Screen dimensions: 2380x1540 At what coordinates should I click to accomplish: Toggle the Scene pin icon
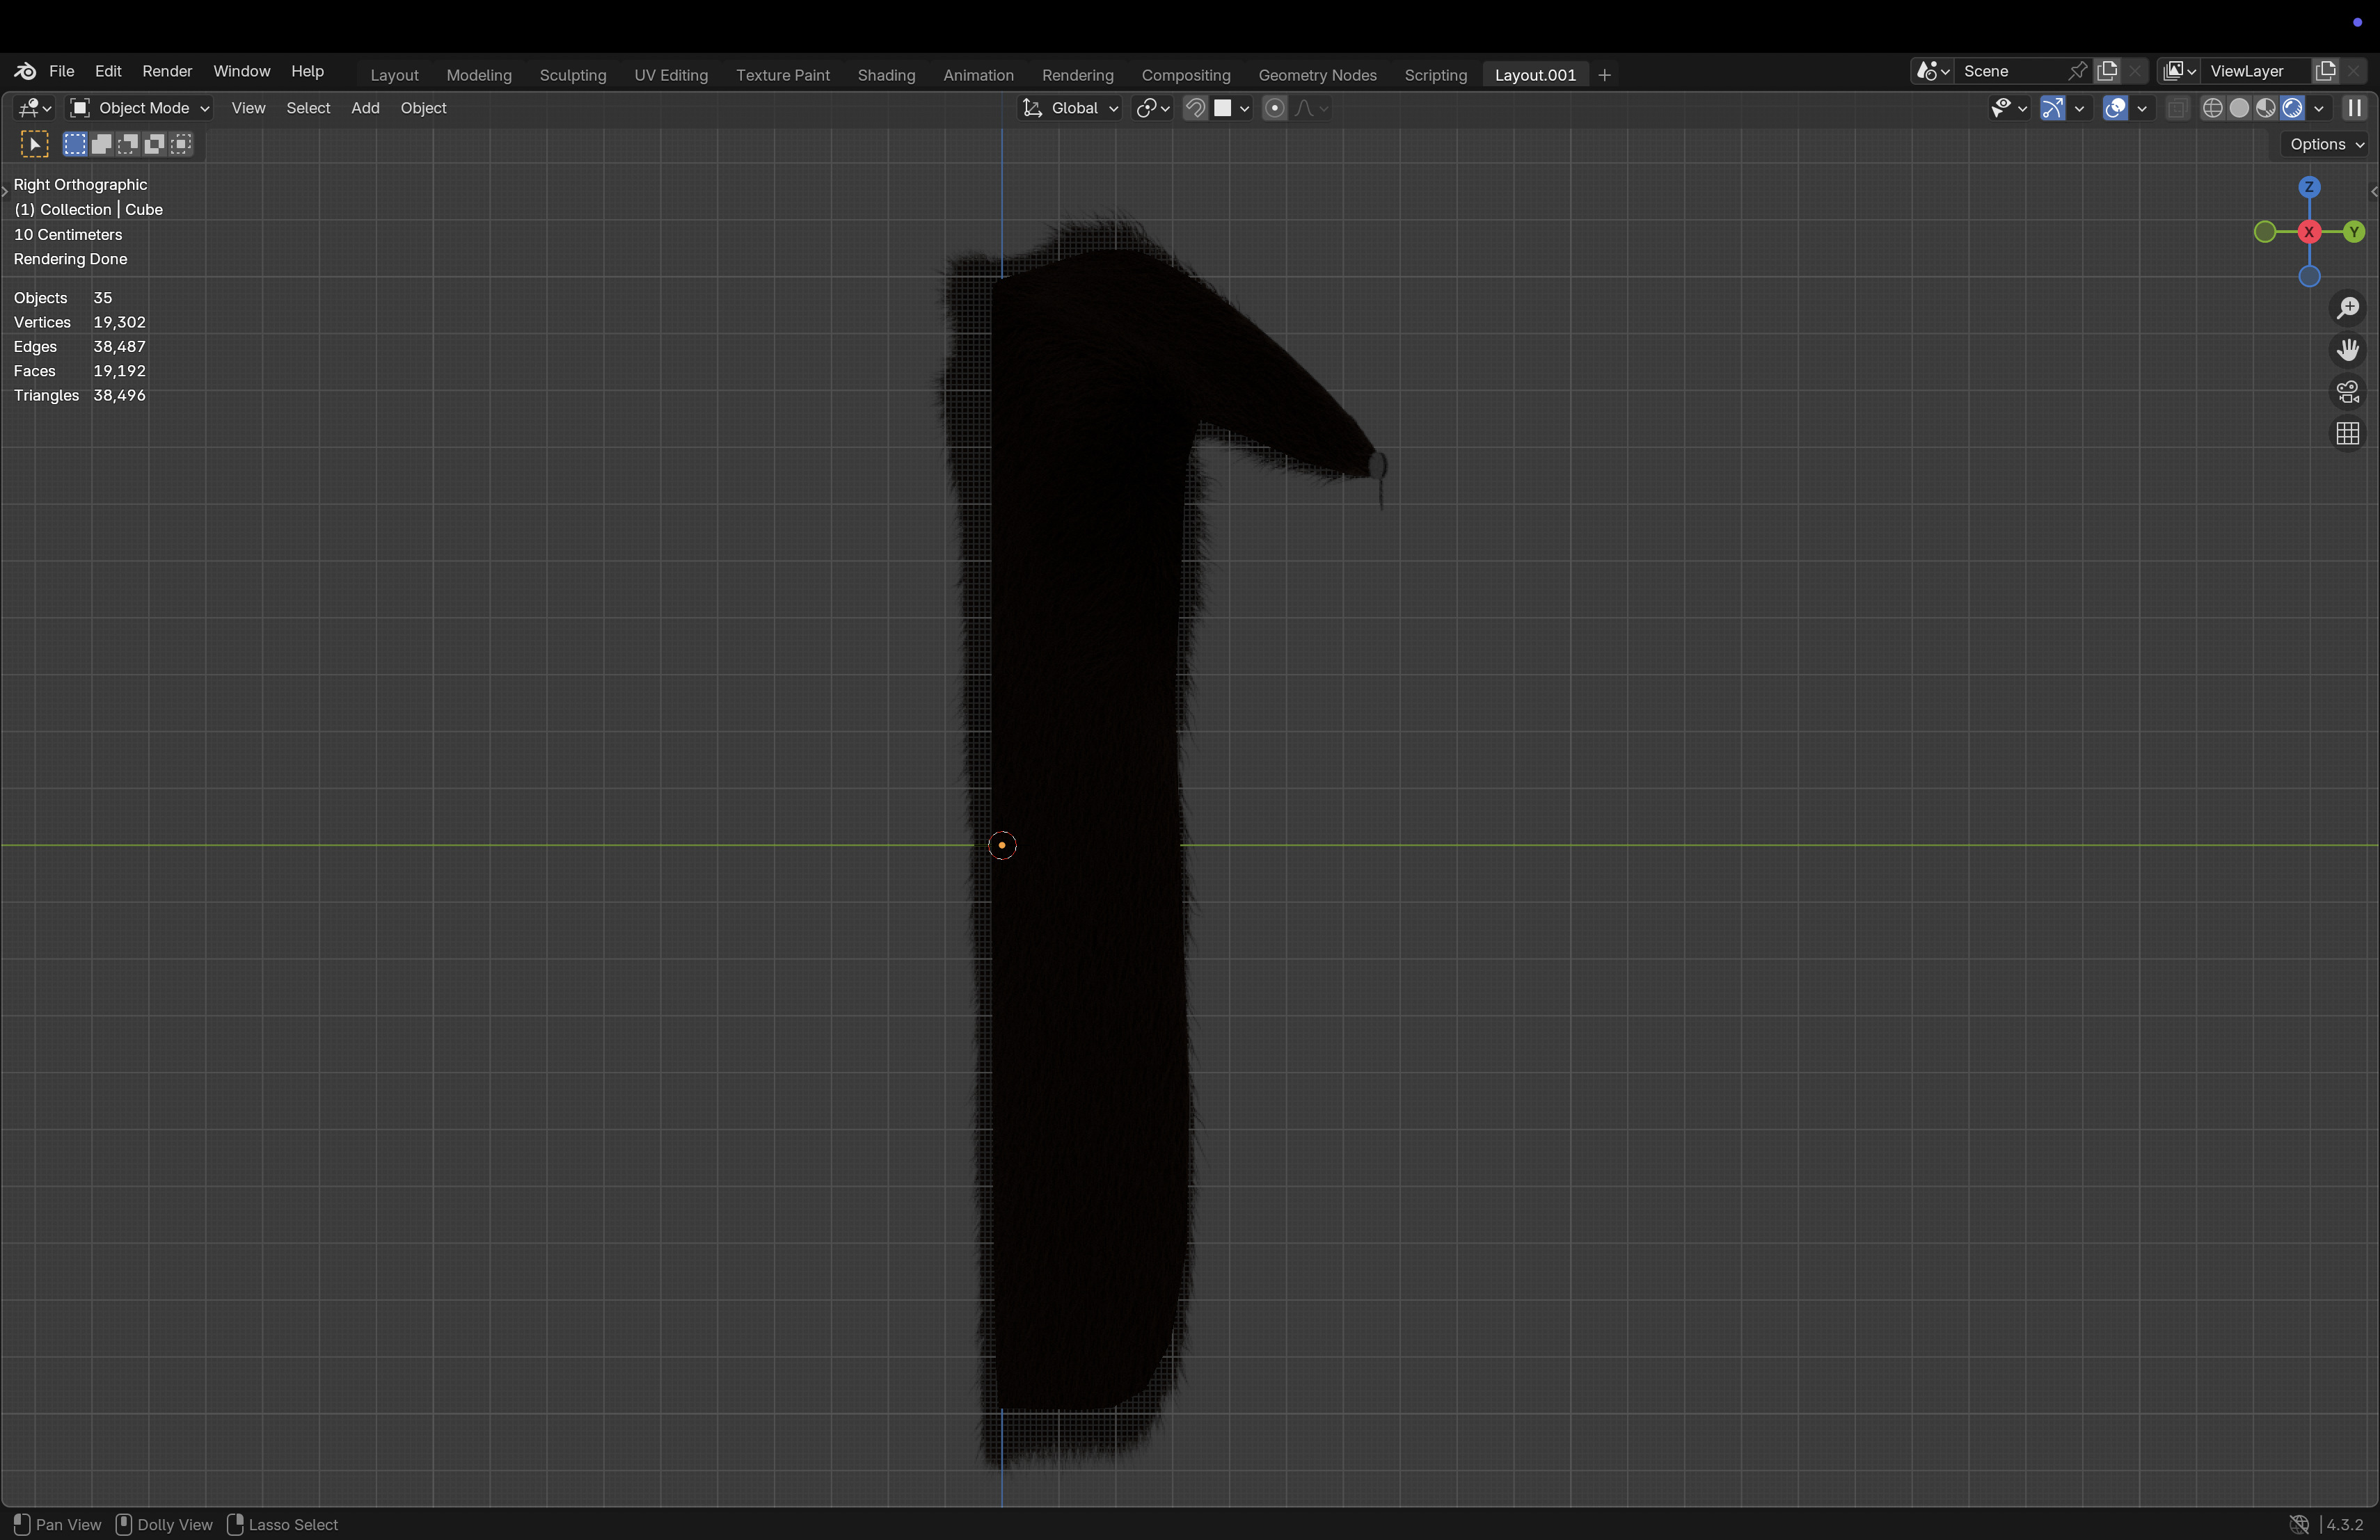coord(2078,71)
